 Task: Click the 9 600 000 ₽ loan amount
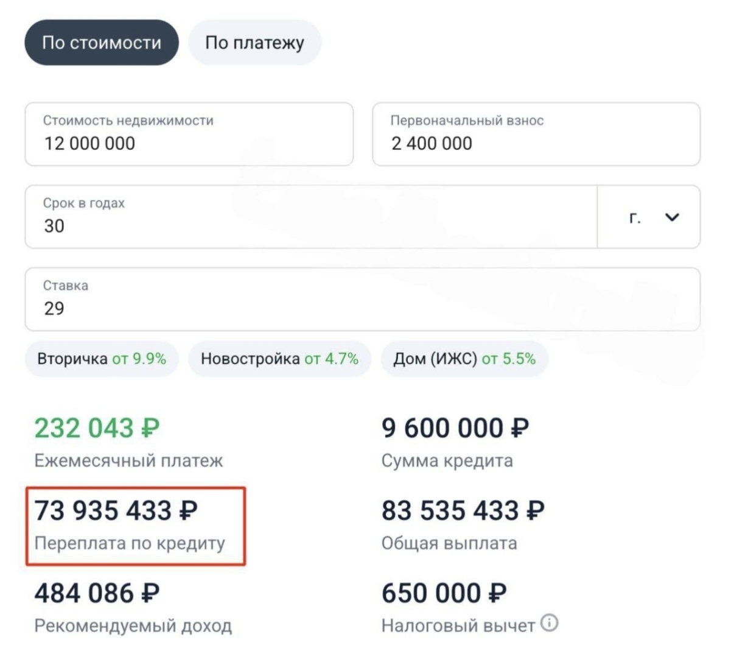pos(455,428)
